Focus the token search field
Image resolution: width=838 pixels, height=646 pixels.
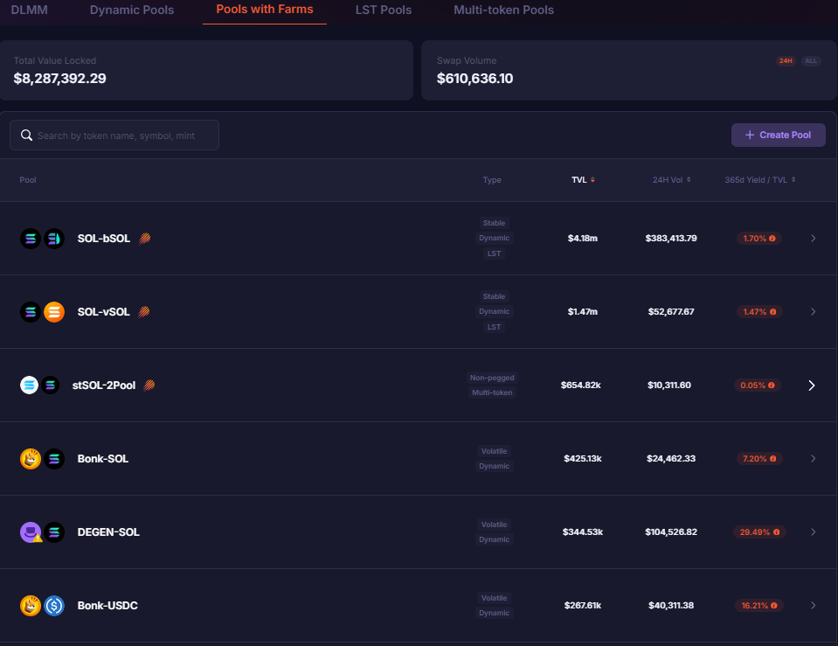(x=114, y=135)
